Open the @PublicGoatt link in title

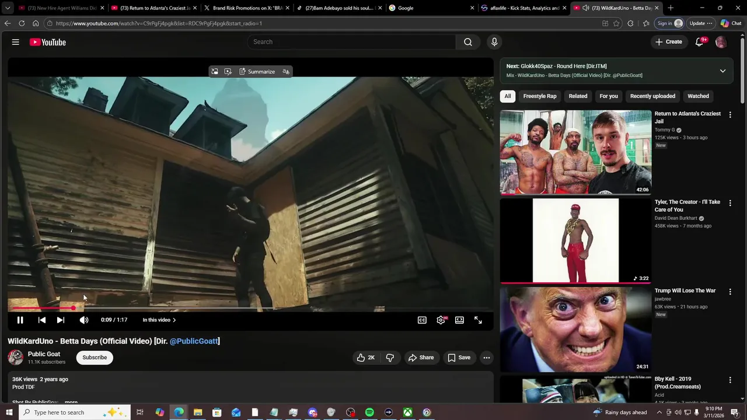click(x=194, y=341)
